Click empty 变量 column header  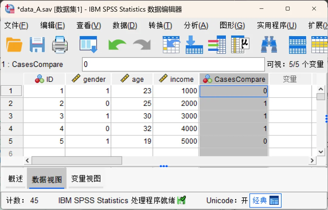click(290, 79)
